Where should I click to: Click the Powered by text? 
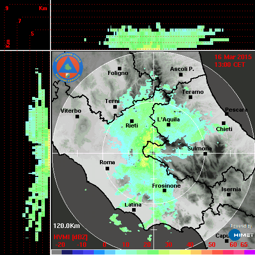[x=241, y=226]
